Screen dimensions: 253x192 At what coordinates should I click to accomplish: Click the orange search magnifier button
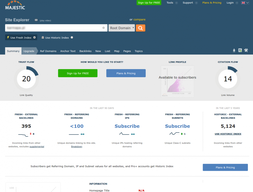[x=140, y=28]
